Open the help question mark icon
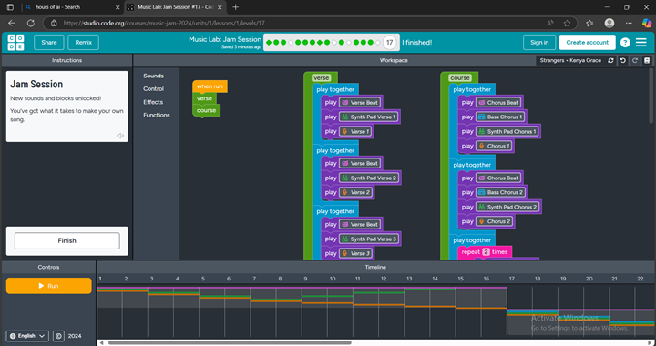 [625, 42]
